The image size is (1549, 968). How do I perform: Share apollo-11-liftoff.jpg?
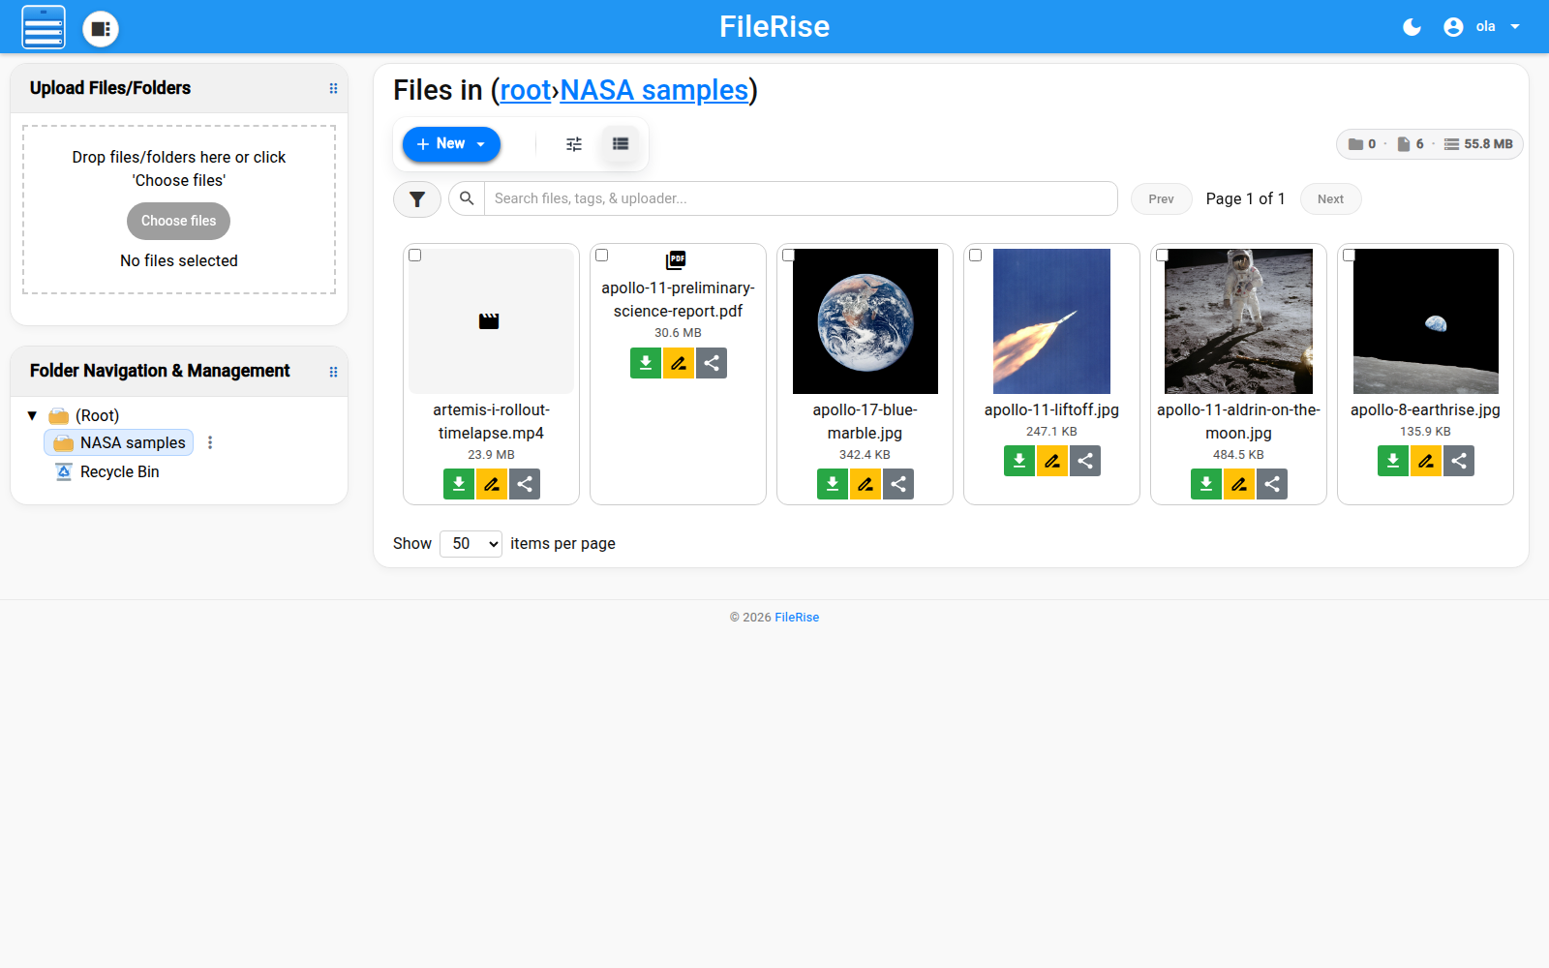coord(1085,461)
